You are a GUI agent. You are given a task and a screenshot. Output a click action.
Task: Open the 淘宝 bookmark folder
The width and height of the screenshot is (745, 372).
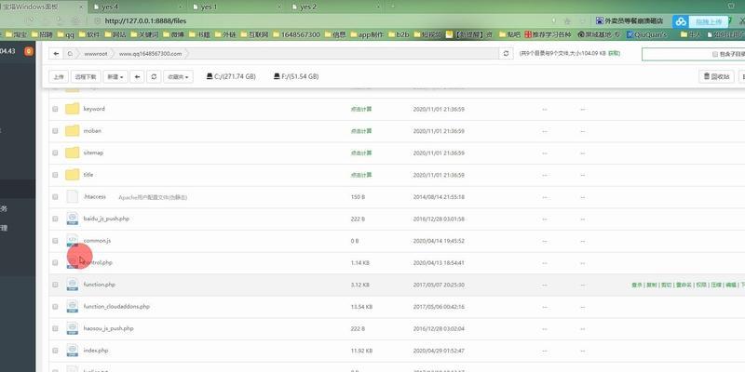tap(16, 34)
